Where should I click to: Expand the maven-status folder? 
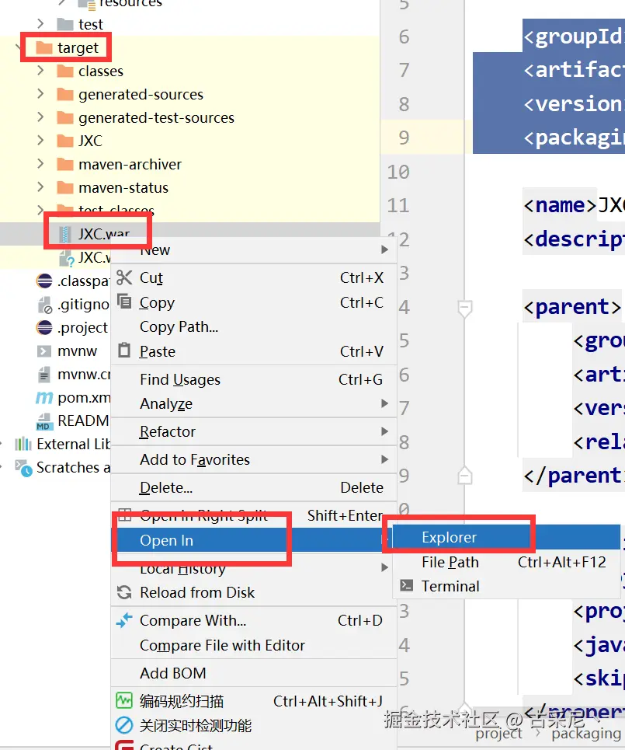point(40,187)
